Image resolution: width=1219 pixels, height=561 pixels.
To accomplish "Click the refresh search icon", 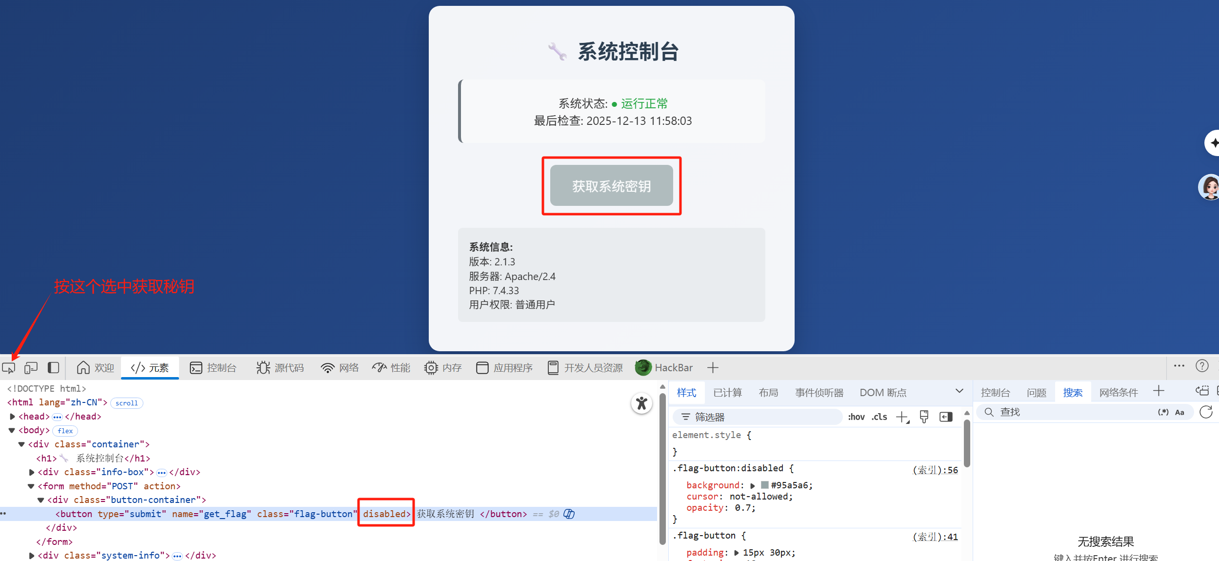I will point(1206,412).
